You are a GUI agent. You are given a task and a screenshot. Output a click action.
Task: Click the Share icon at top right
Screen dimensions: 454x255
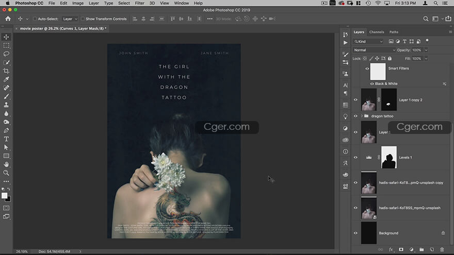pyautogui.click(x=448, y=19)
